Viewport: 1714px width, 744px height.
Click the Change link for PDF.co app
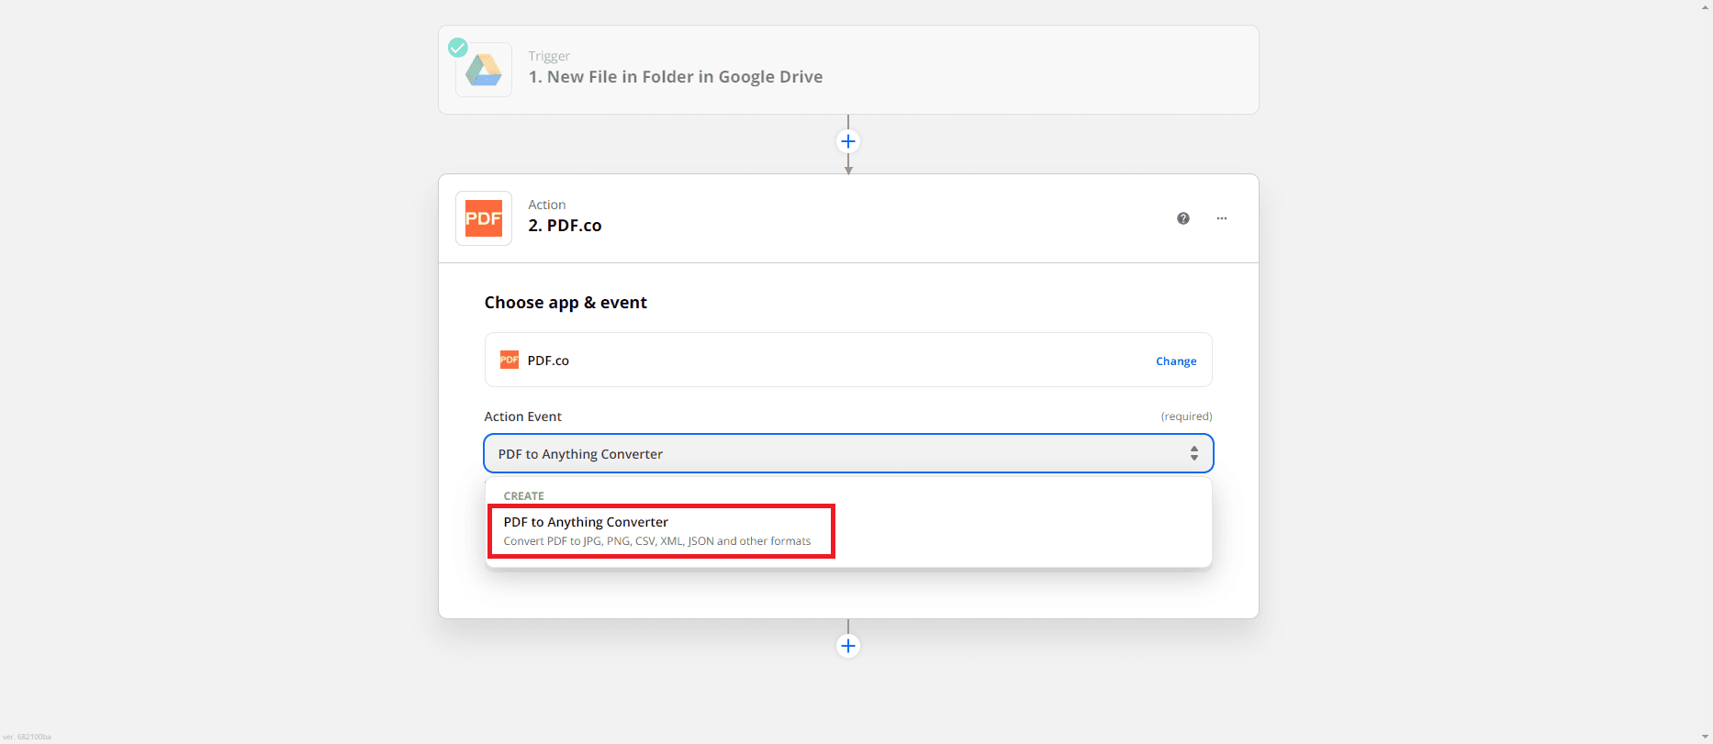1175,361
